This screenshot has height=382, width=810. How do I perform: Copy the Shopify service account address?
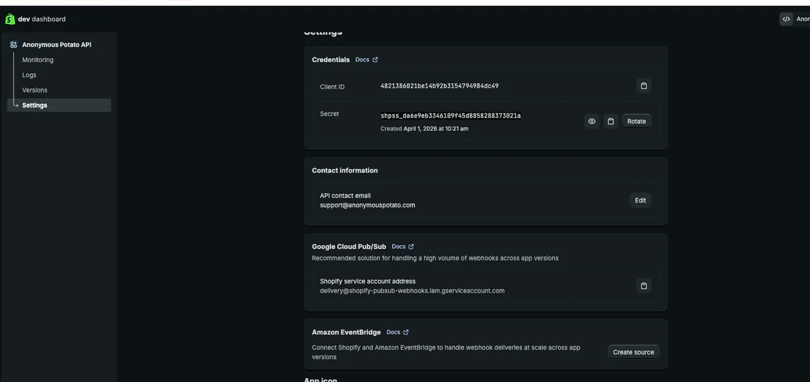pos(643,285)
